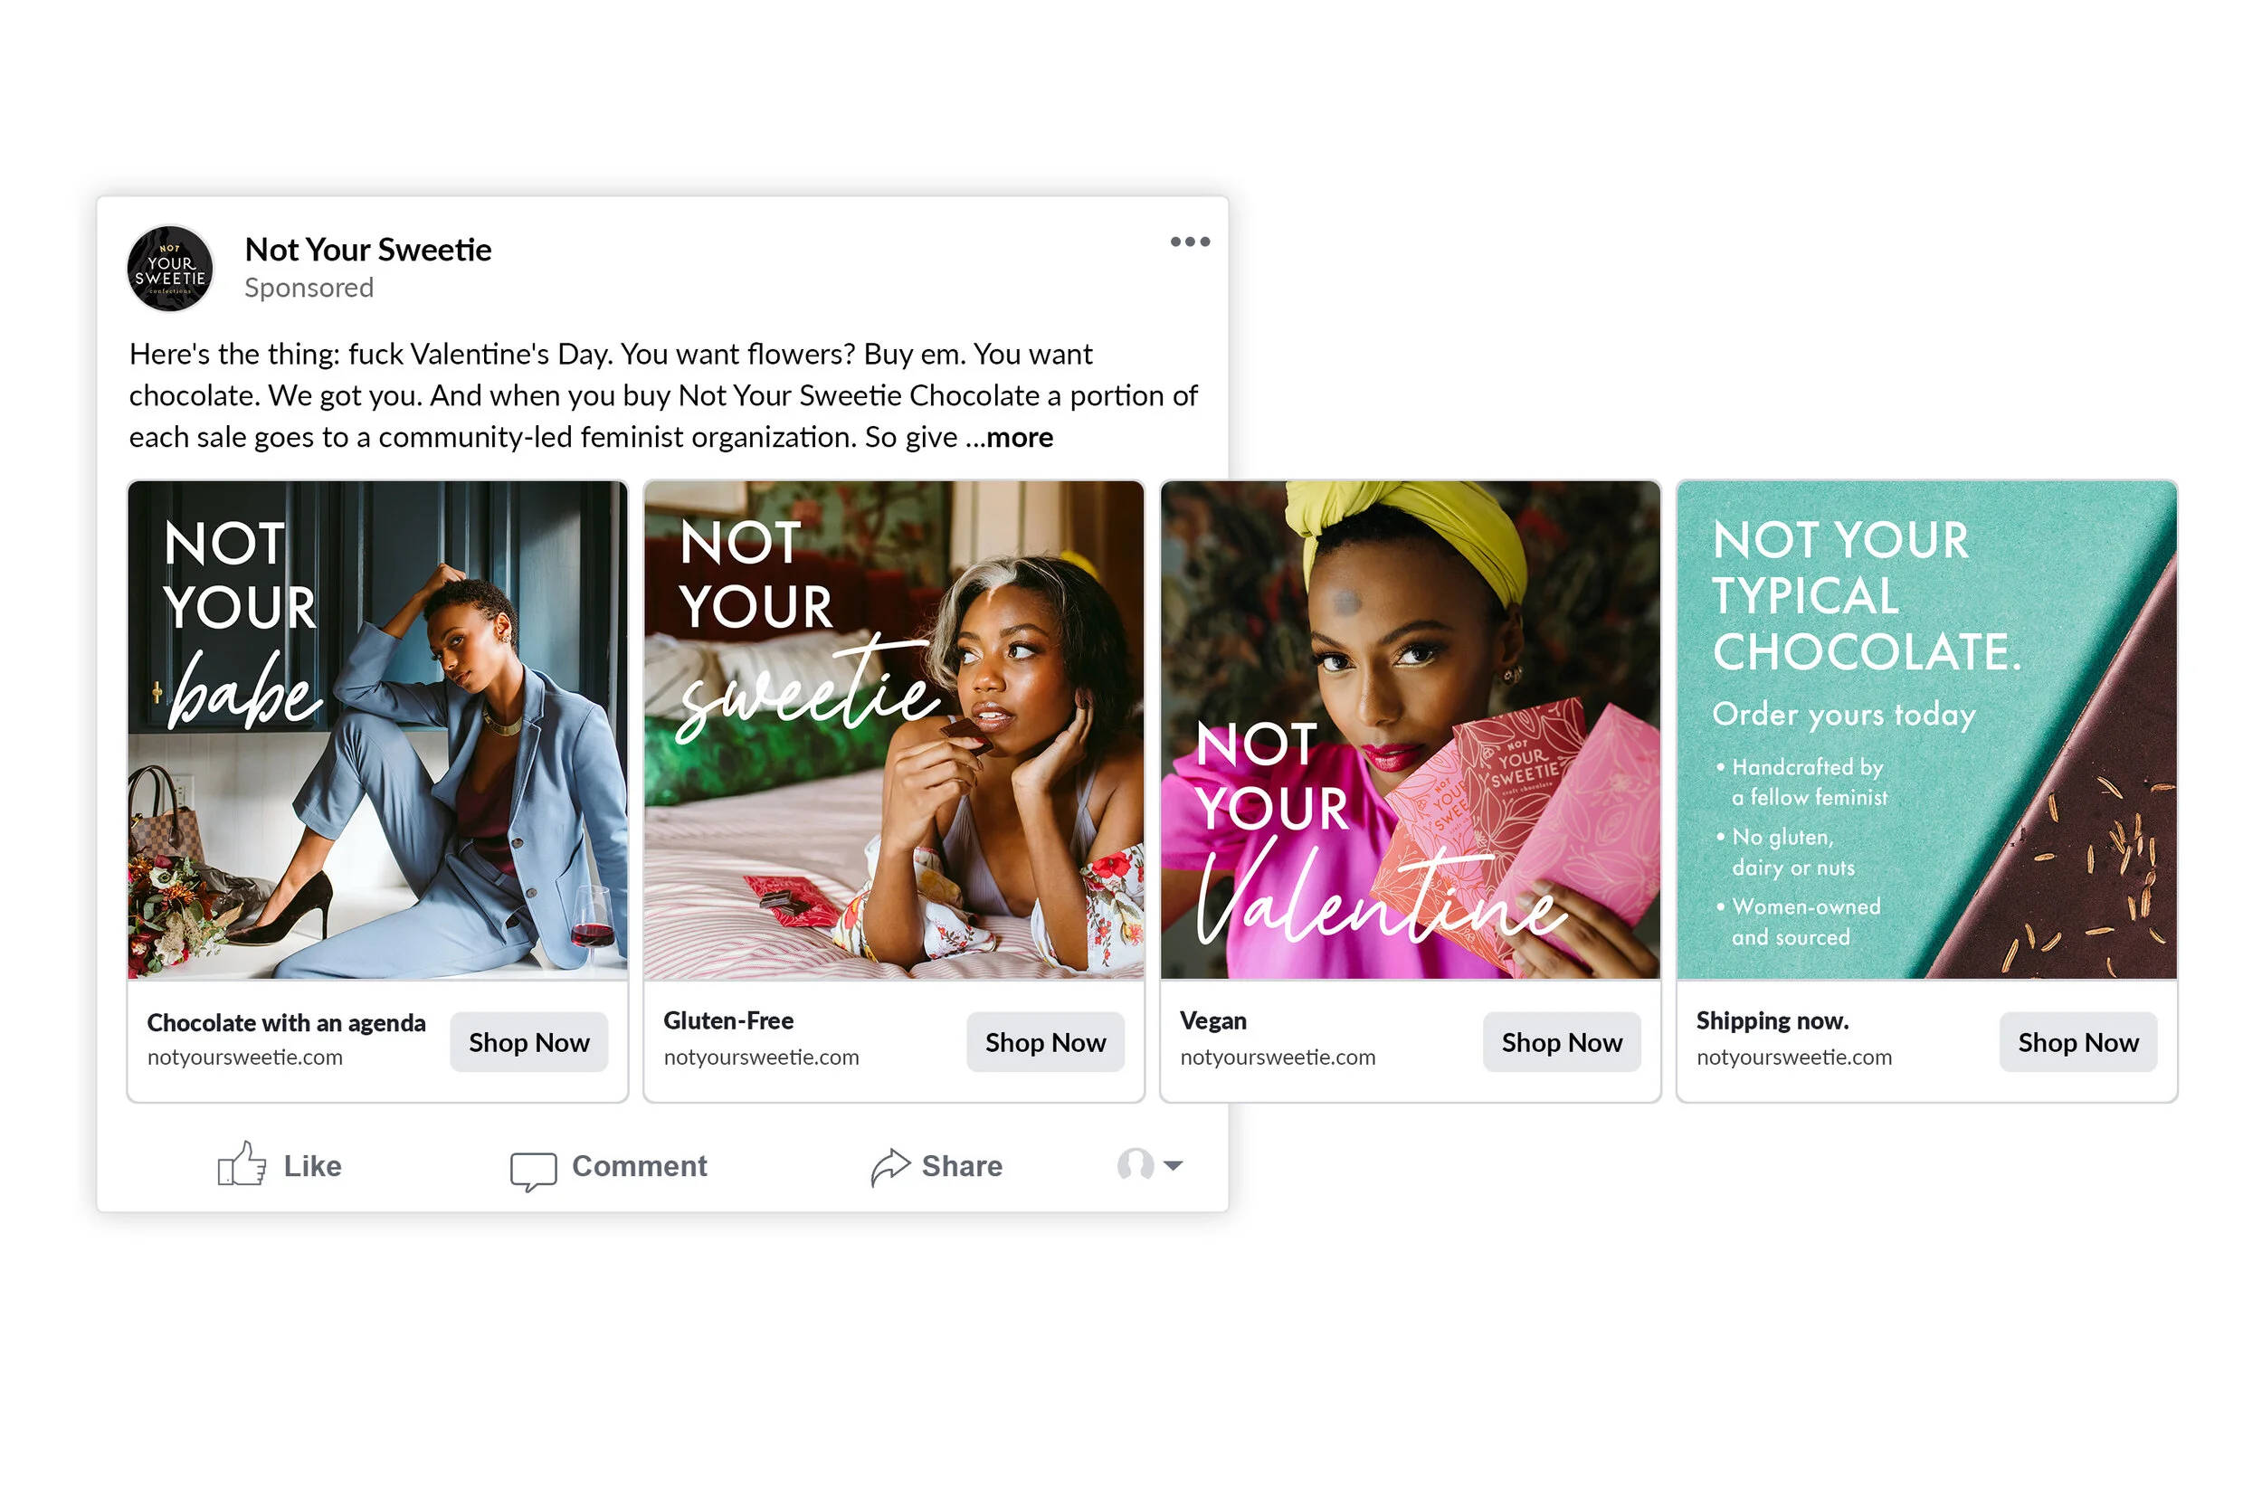Open the audience selector dropdown arrow
The image size is (2262, 1508).
click(1173, 1166)
